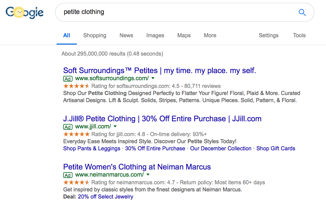Click the star rating for softsurroundings.com

pyautogui.click(x=76, y=86)
